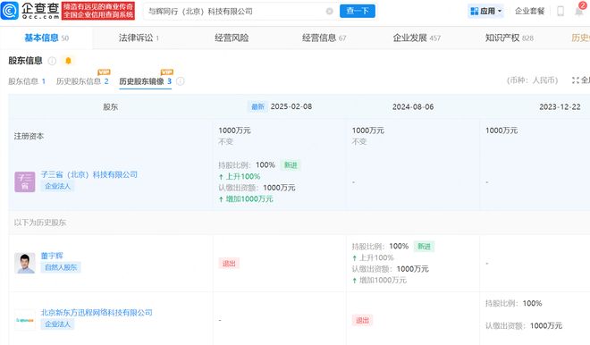The image size is (590, 345).
Task: Select the 历史股东信息 2 sub-tab
Action: [x=82, y=81]
